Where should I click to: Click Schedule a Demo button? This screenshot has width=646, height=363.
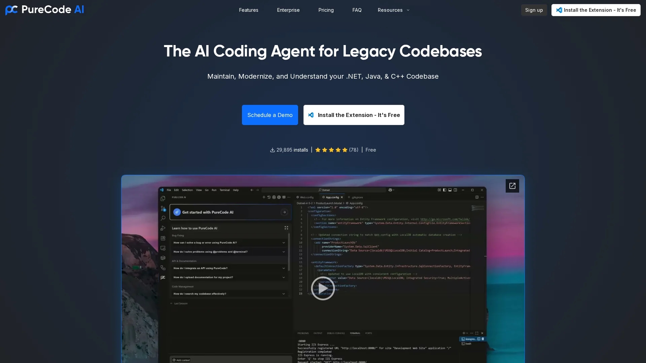[270, 115]
